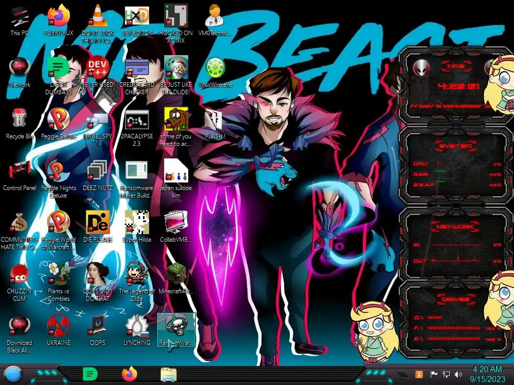Click the 4:20 AM taskbar clock
Viewport: 514px width, 385px height.
pos(487,374)
